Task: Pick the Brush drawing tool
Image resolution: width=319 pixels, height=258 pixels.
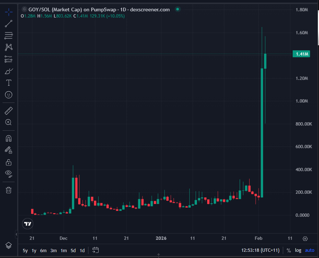Action: point(8,71)
